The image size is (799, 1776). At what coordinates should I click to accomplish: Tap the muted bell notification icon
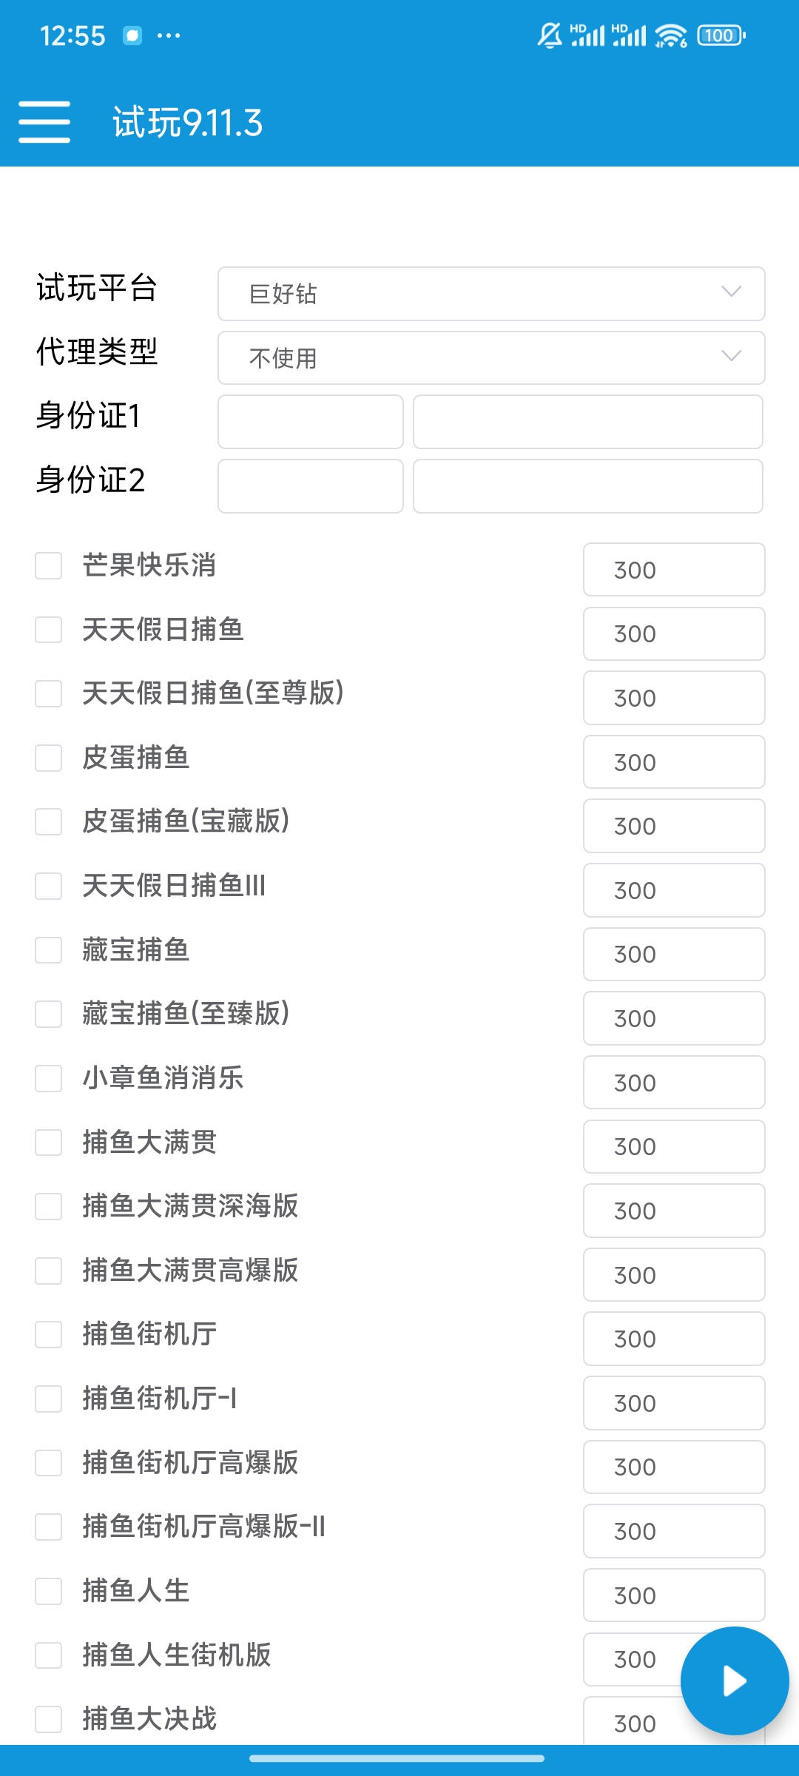pos(549,36)
